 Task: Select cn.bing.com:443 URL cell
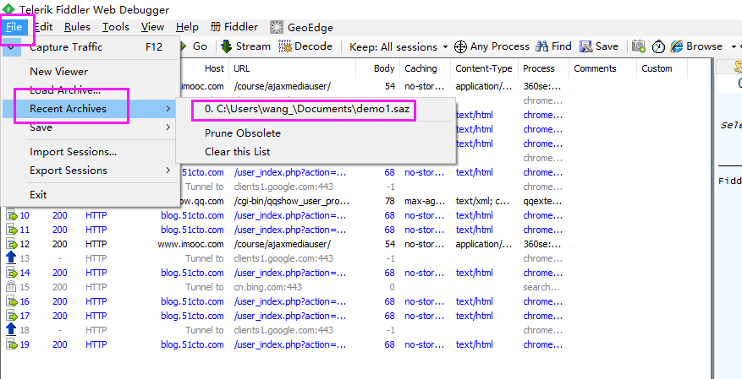click(x=268, y=287)
